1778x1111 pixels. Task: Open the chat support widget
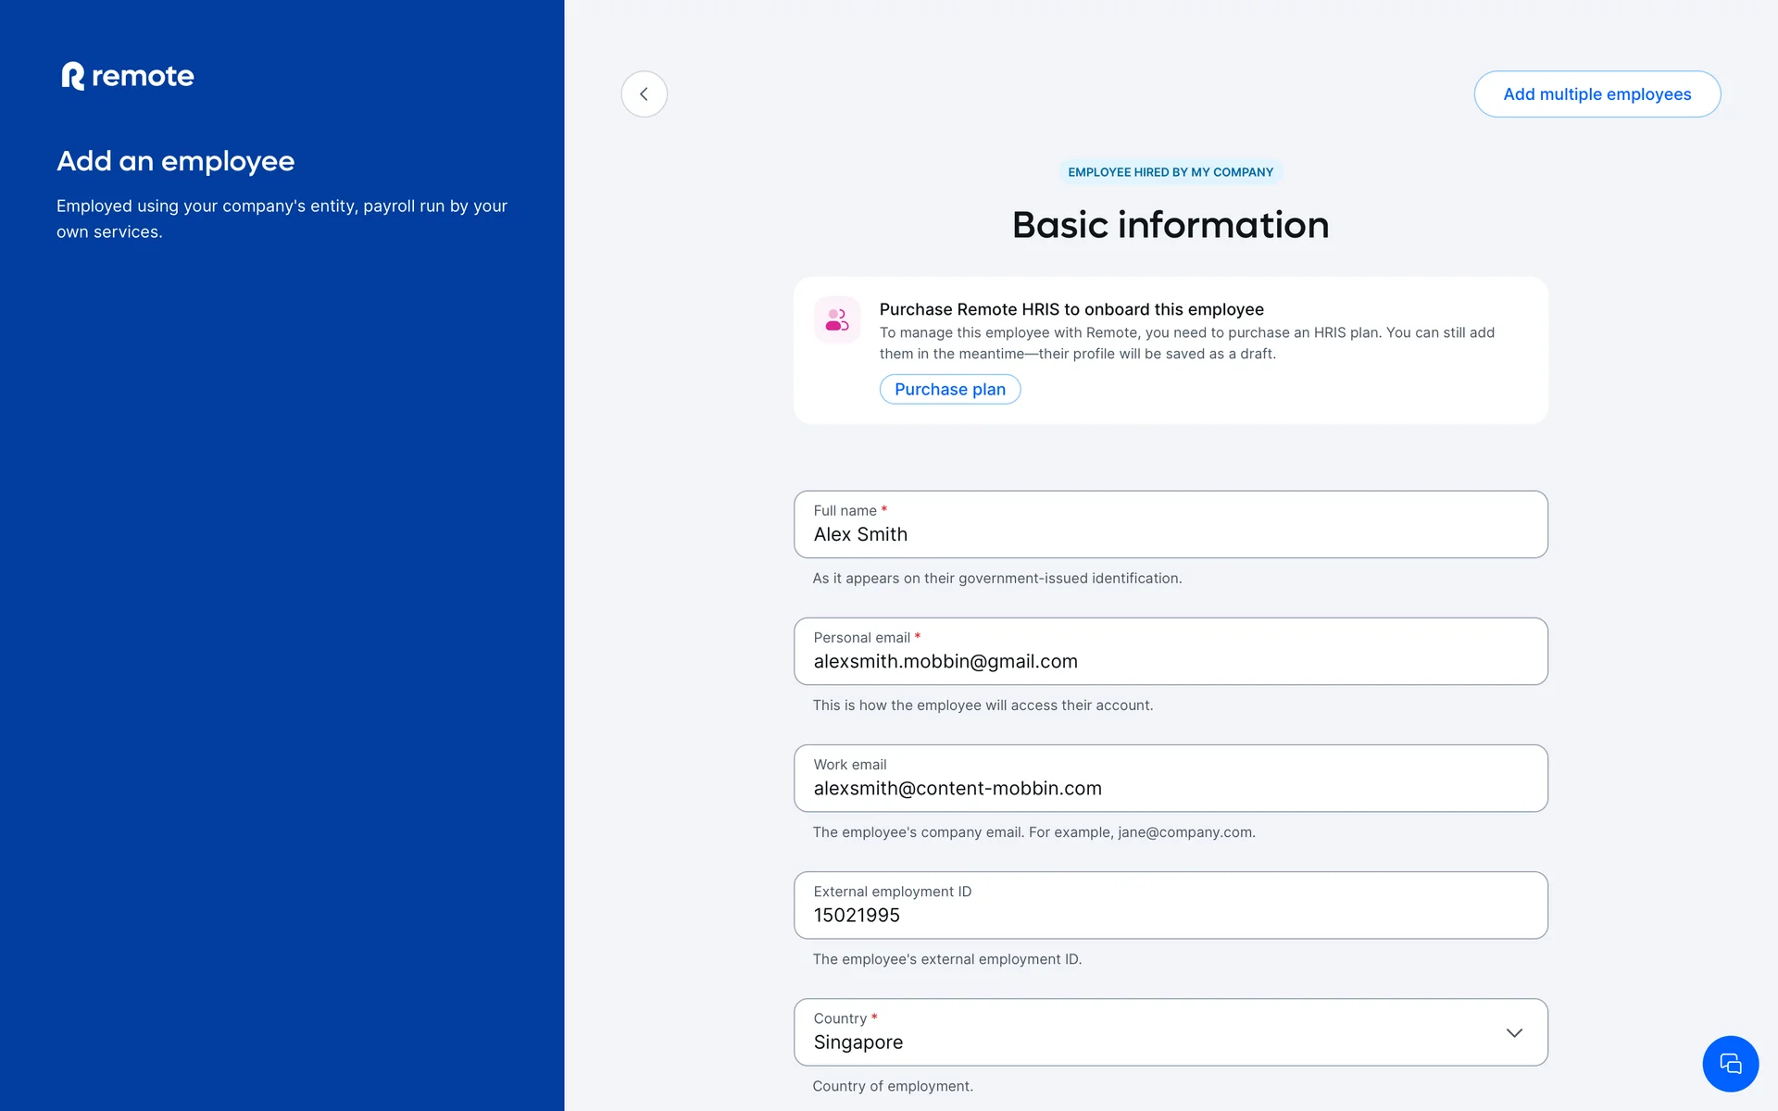[1729, 1064]
